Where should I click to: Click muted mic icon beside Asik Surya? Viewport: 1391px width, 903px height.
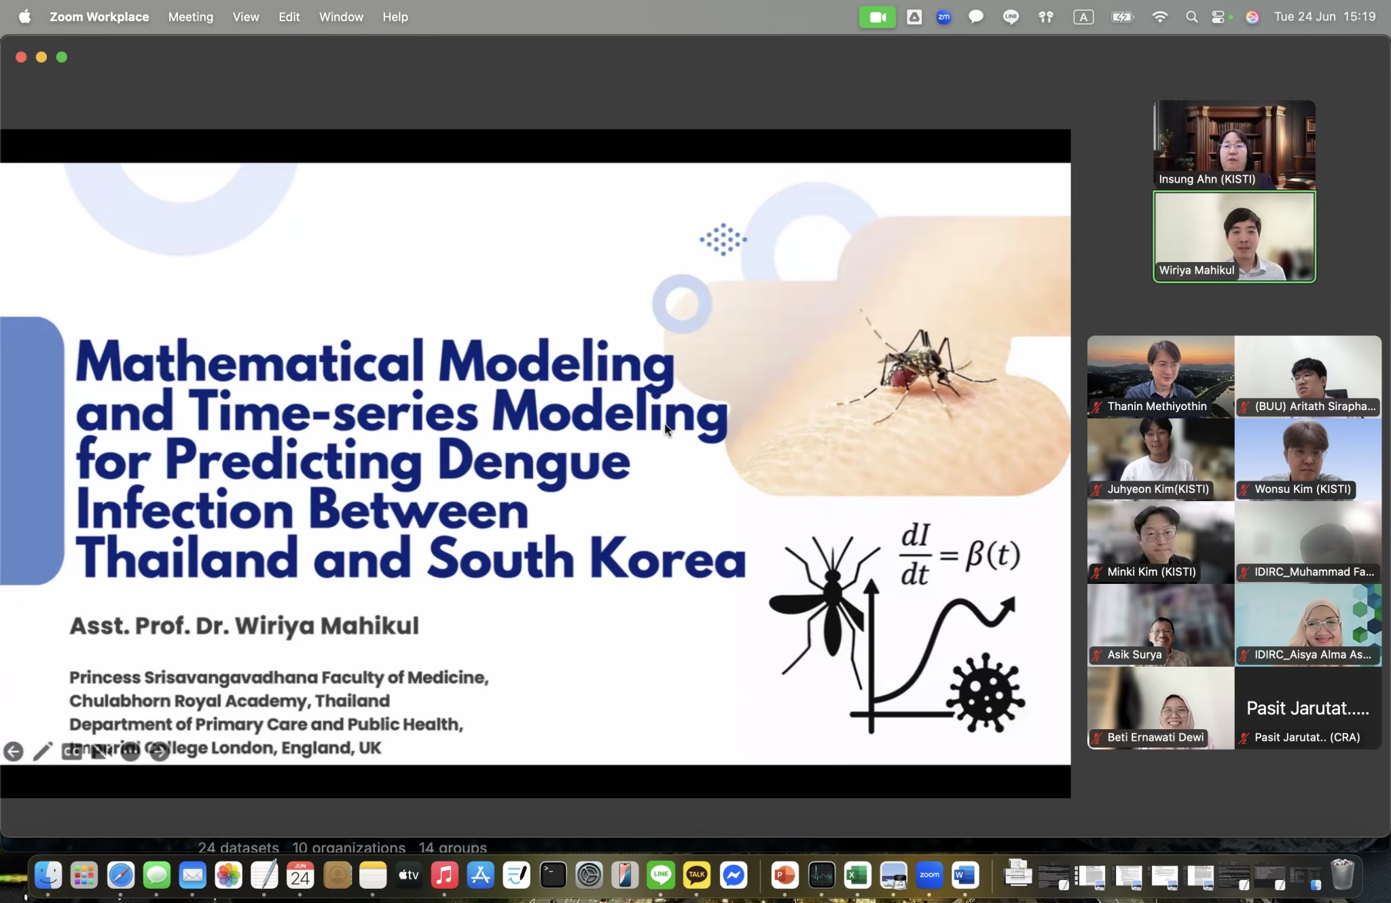(1097, 655)
